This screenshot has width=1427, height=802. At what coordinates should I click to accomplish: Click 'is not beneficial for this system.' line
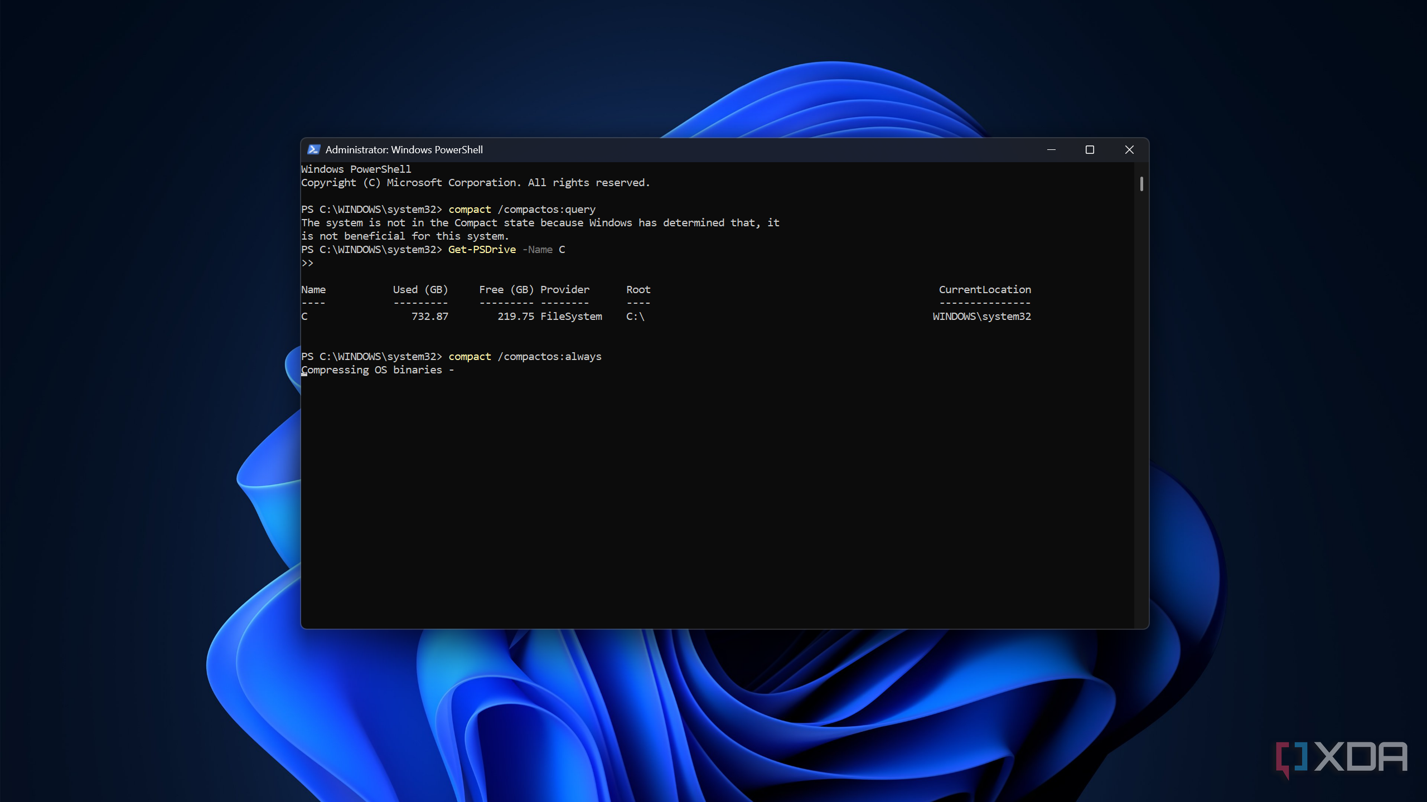[405, 236]
